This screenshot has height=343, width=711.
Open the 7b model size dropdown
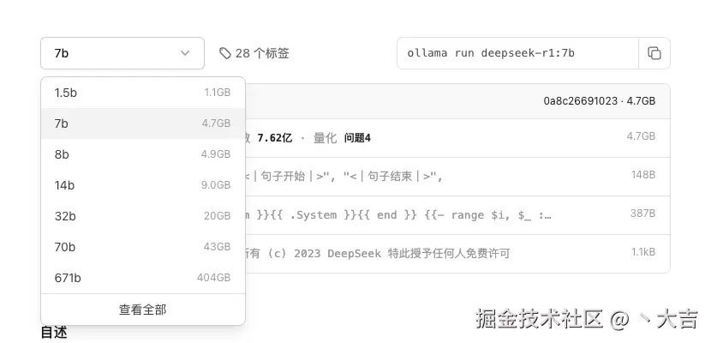(x=122, y=53)
